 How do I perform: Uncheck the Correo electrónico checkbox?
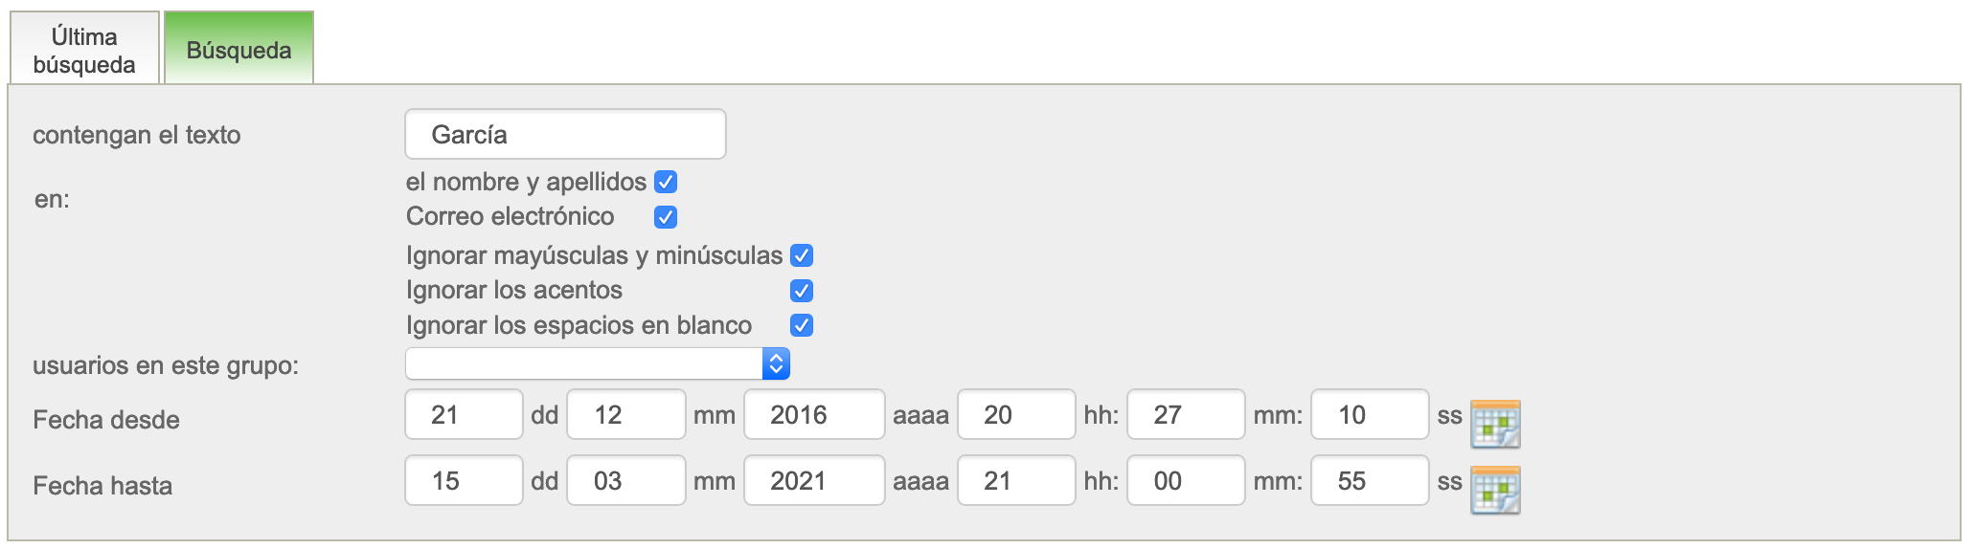[666, 217]
